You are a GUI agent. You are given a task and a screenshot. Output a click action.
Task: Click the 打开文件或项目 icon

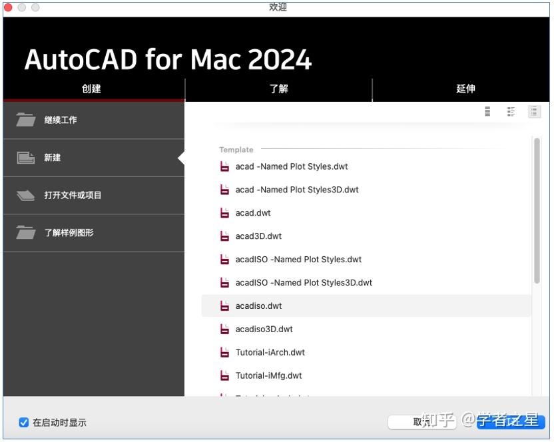pyautogui.click(x=25, y=195)
